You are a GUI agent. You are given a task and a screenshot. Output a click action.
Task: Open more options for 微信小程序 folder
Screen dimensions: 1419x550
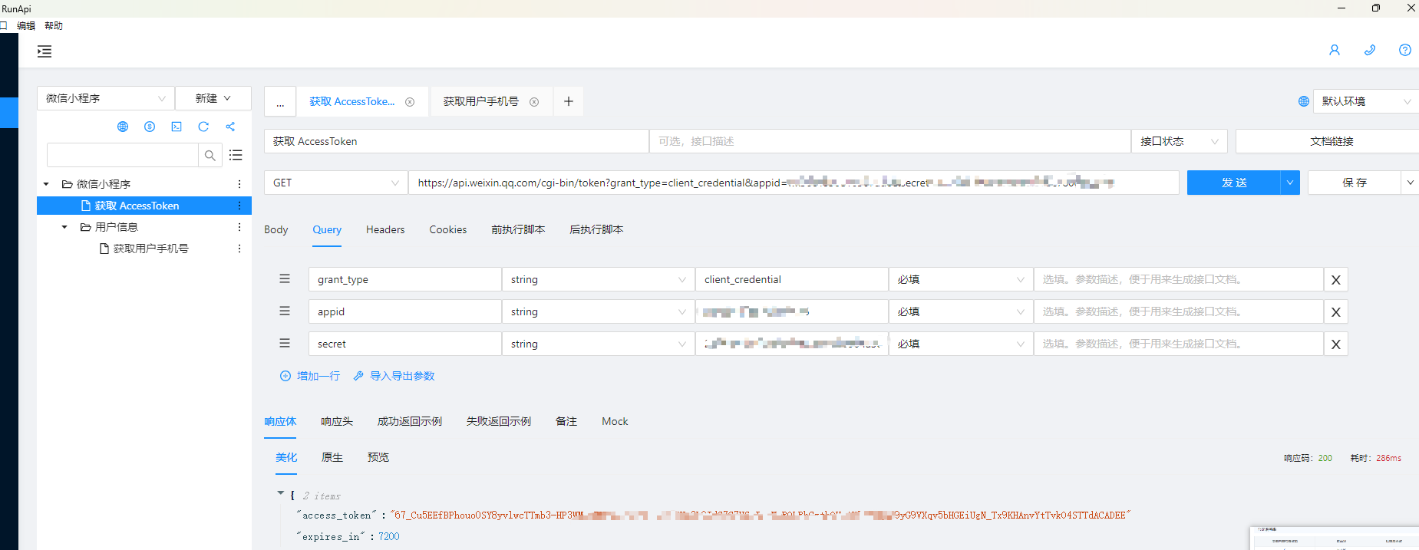tap(239, 184)
